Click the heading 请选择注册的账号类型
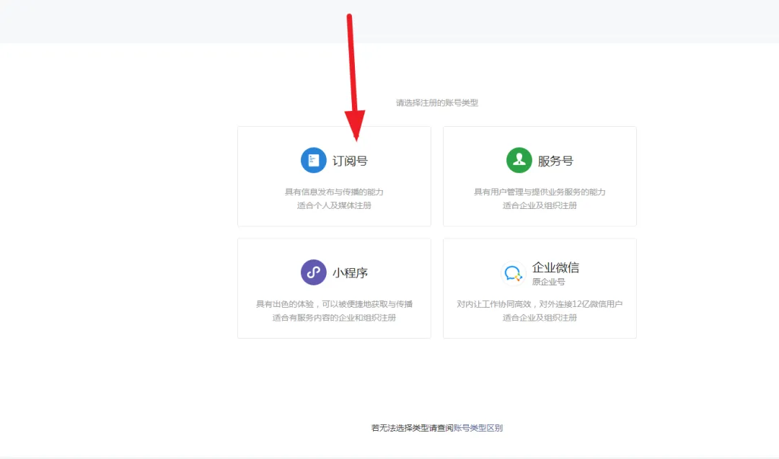779x459 pixels. (x=436, y=103)
